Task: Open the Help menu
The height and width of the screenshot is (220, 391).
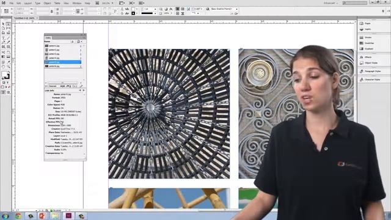Action: (87, 3)
